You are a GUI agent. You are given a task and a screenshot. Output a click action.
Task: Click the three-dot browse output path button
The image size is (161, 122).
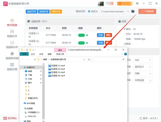pos(128,11)
